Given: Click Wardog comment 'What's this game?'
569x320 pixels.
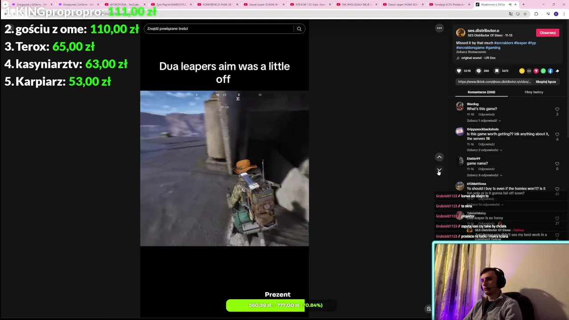Looking at the screenshot, I should 482,109.
